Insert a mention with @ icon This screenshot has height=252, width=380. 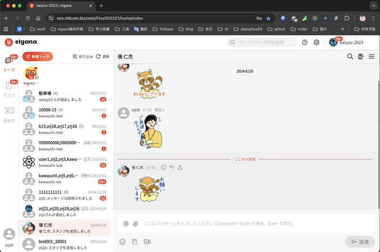126,224
